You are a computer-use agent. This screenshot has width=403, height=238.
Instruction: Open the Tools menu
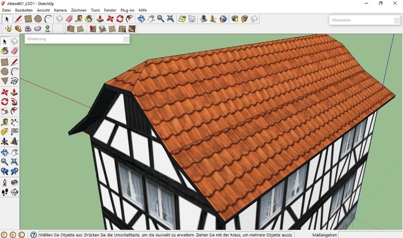(x=95, y=10)
